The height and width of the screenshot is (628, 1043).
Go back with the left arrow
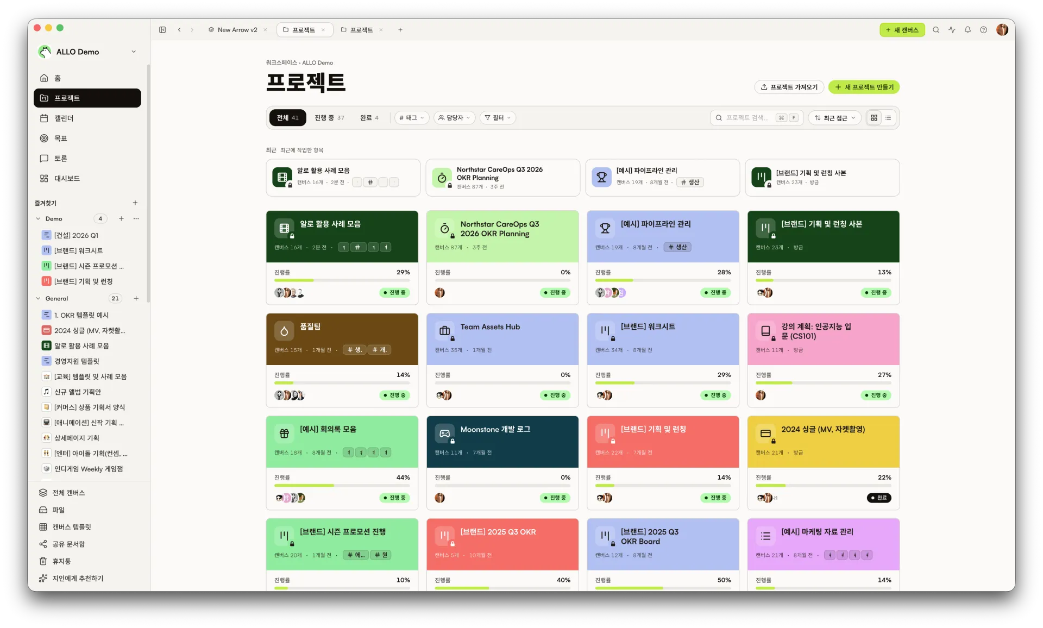(x=179, y=30)
